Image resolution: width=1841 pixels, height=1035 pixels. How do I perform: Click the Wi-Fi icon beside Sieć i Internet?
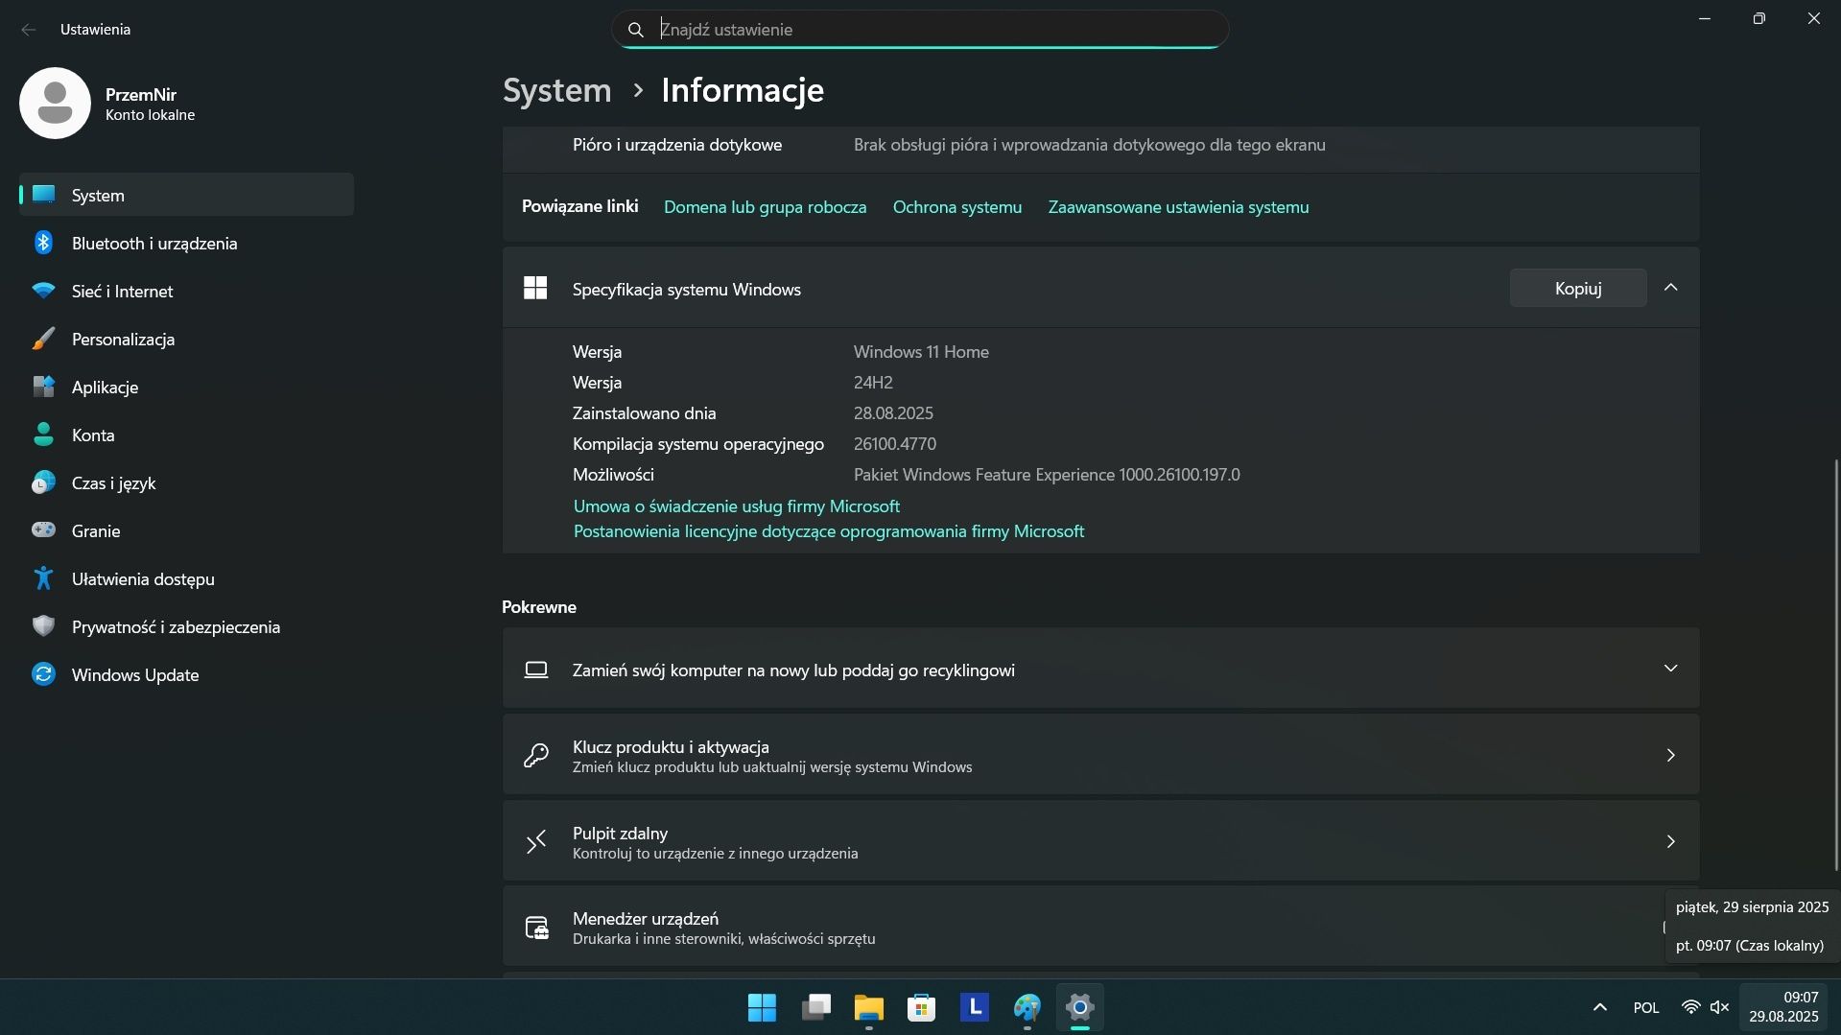(43, 291)
